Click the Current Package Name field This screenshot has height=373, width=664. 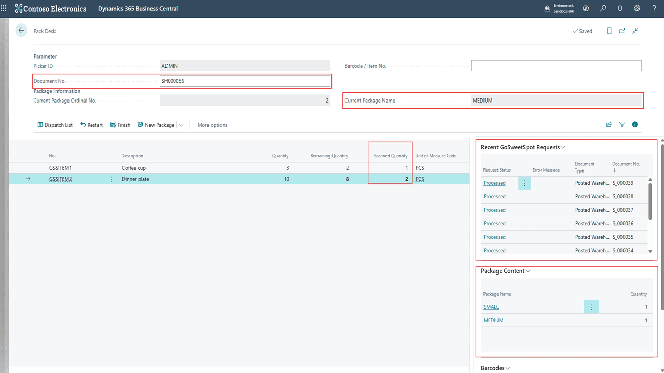(556, 101)
